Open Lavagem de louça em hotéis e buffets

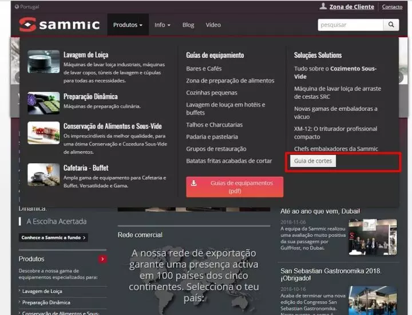225,109
